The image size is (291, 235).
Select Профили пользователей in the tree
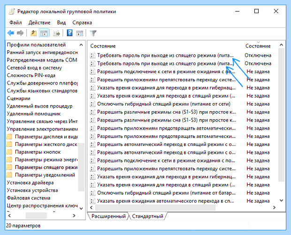click(36, 45)
